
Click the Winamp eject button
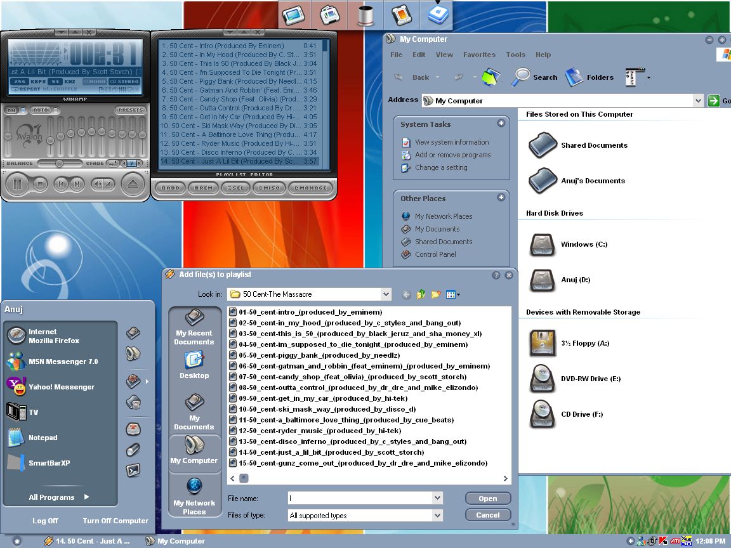pyautogui.click(x=133, y=185)
